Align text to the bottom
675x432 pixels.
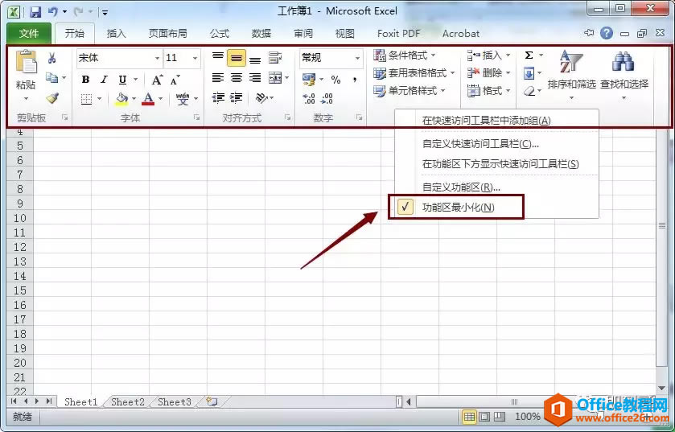pyautogui.click(x=255, y=59)
